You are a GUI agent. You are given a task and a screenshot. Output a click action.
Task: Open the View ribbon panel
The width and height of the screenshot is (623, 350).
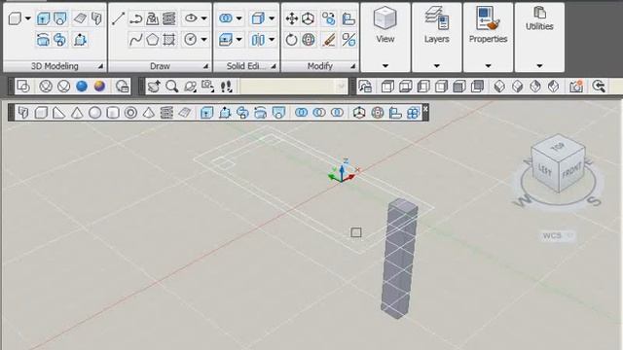pos(385,37)
